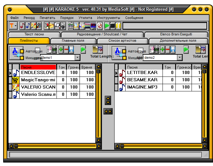Click the checklist icon above demo1 playlist

pyautogui.click(x=49, y=49)
